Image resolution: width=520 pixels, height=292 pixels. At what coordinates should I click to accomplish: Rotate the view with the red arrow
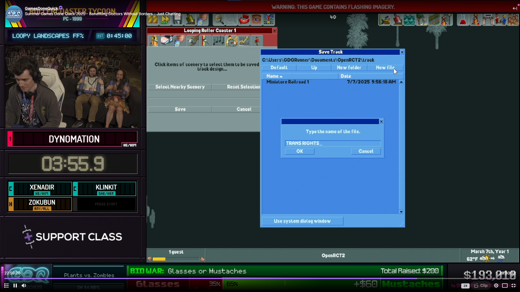click(244, 19)
